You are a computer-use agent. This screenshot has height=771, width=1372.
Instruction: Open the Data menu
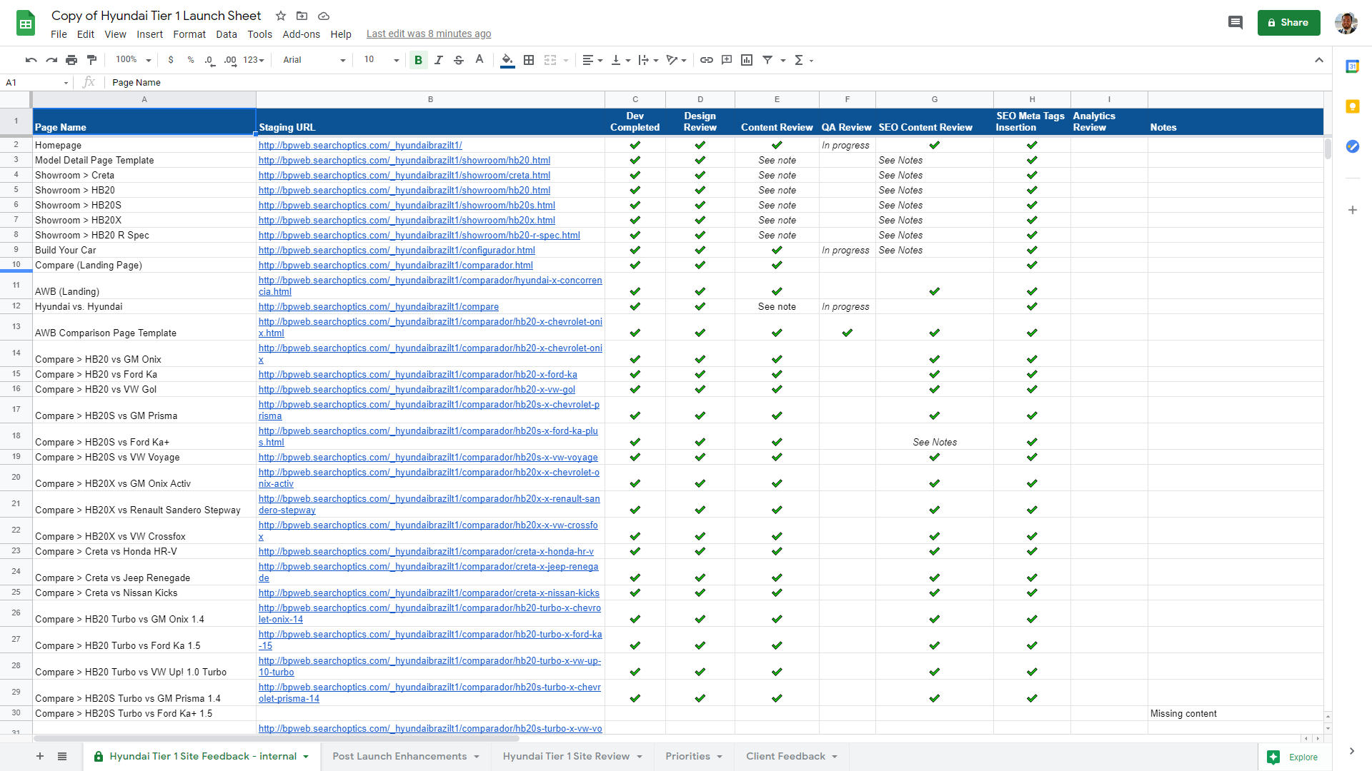coord(227,34)
